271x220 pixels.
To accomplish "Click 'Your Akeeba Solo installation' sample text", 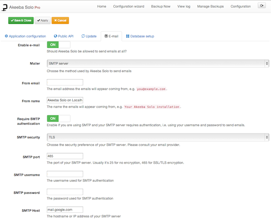I will [152, 107].
